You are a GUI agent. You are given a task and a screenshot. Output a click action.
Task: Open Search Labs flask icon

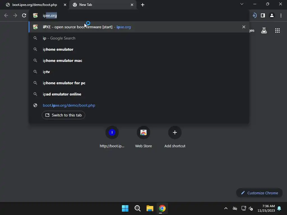[x=264, y=31]
